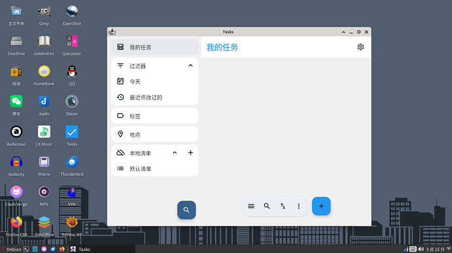The width and height of the screenshot is (452, 253).
Task: Add a new local list with plus
Action: pos(190,153)
